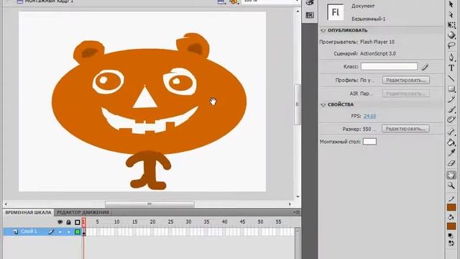Click Редактировать button next to AIR
460x259 pixels.
(405, 94)
